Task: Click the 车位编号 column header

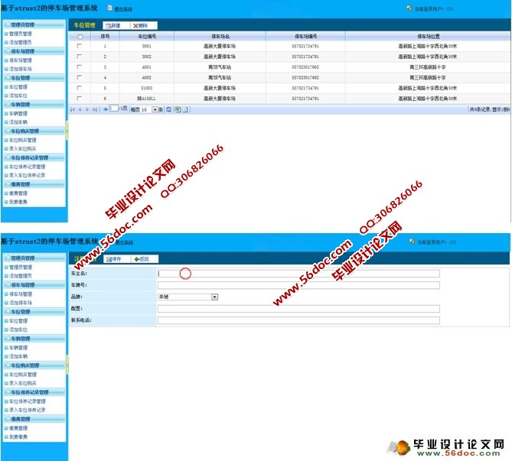Action: click(x=147, y=36)
